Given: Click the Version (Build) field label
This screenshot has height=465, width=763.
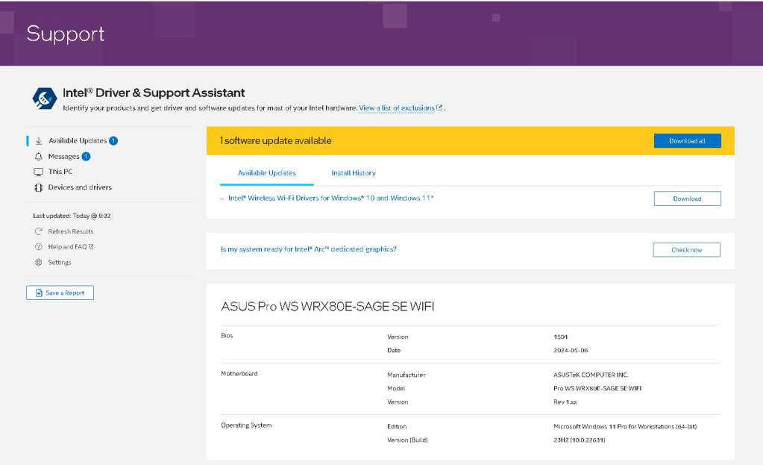Looking at the screenshot, I should (x=407, y=440).
